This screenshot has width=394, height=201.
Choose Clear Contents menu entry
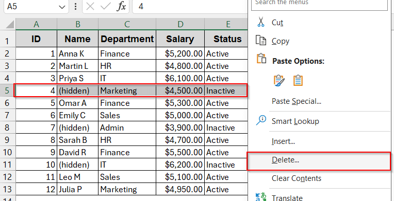(x=296, y=178)
